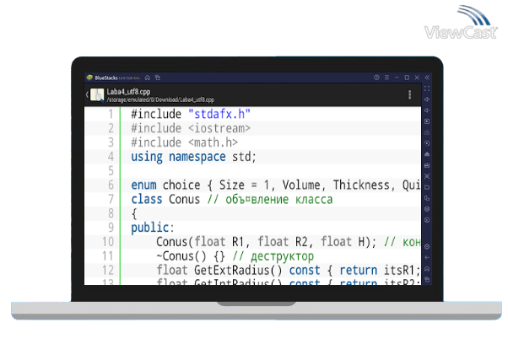Open the multi-window tabs icon in title bar

click(158, 78)
